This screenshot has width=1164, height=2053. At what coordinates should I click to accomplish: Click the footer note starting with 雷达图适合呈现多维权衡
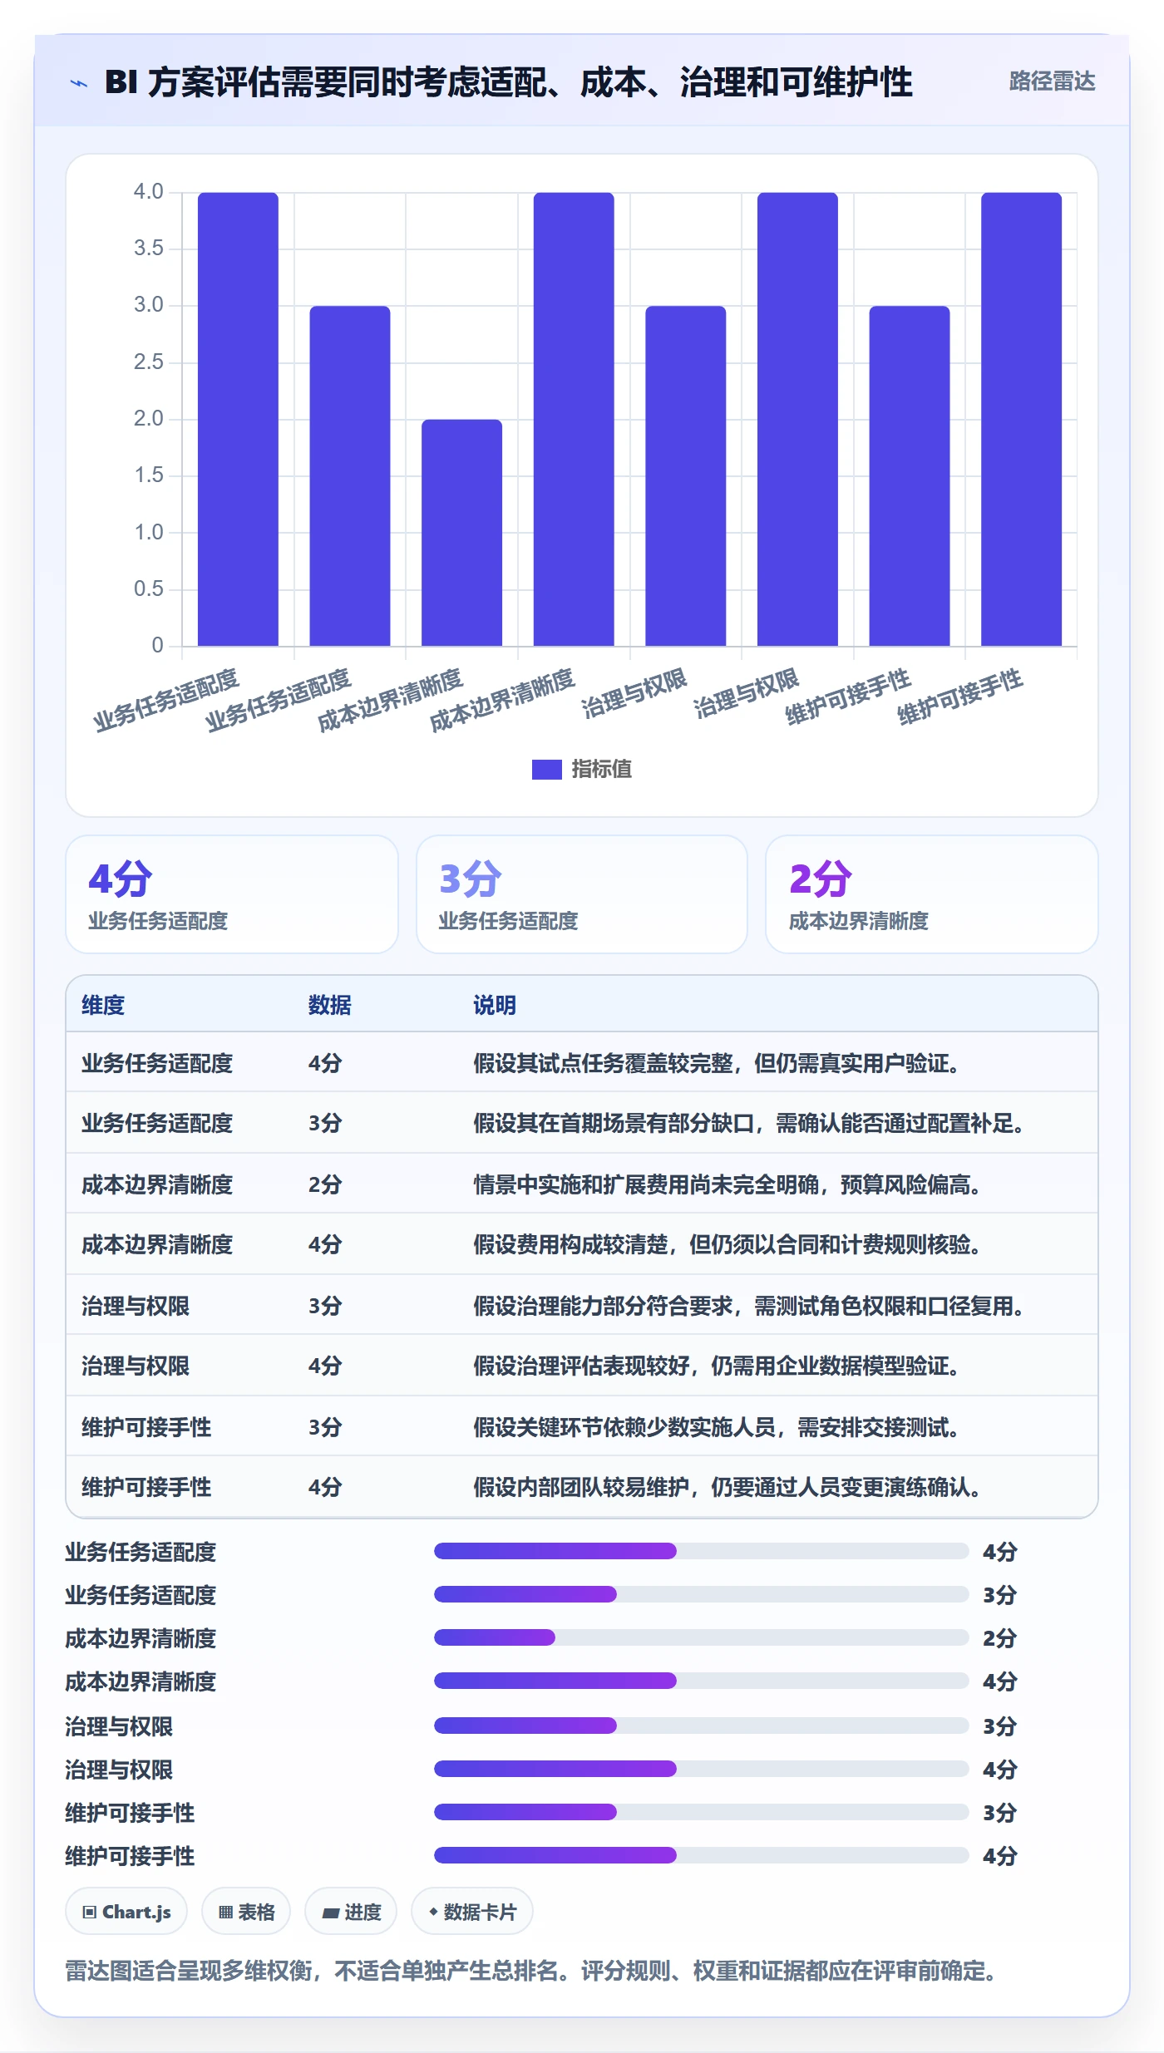(534, 1972)
